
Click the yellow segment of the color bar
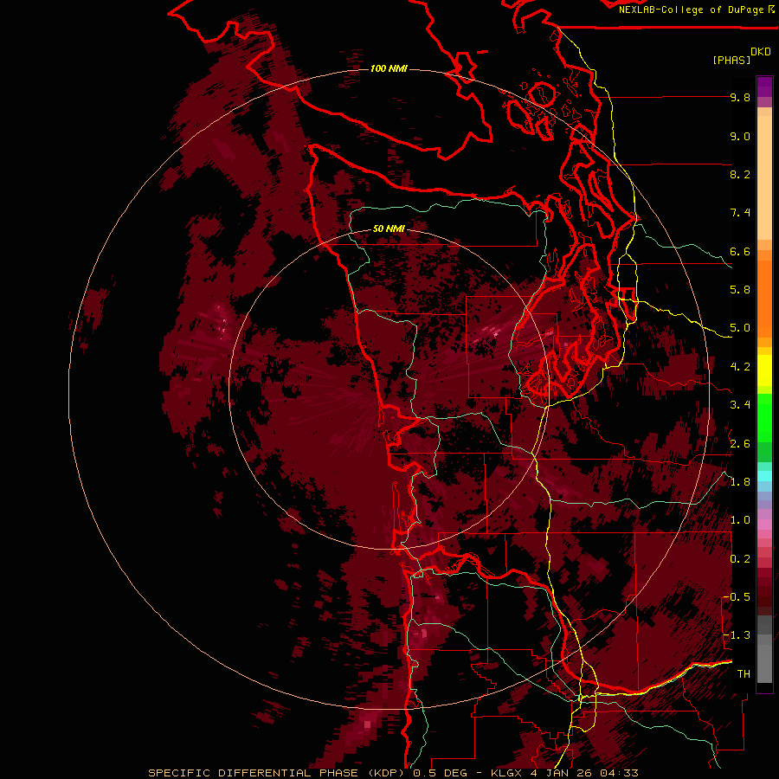pos(764,370)
